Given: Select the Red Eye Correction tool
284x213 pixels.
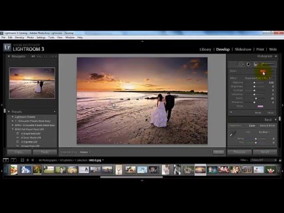Looking at the screenshot, I should click(x=248, y=64).
